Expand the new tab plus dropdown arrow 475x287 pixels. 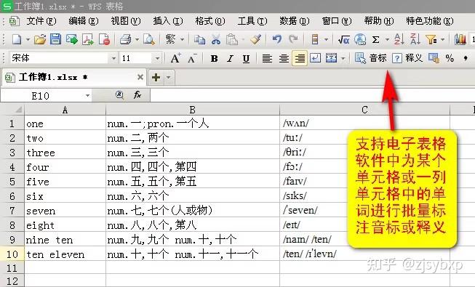tap(169, 77)
